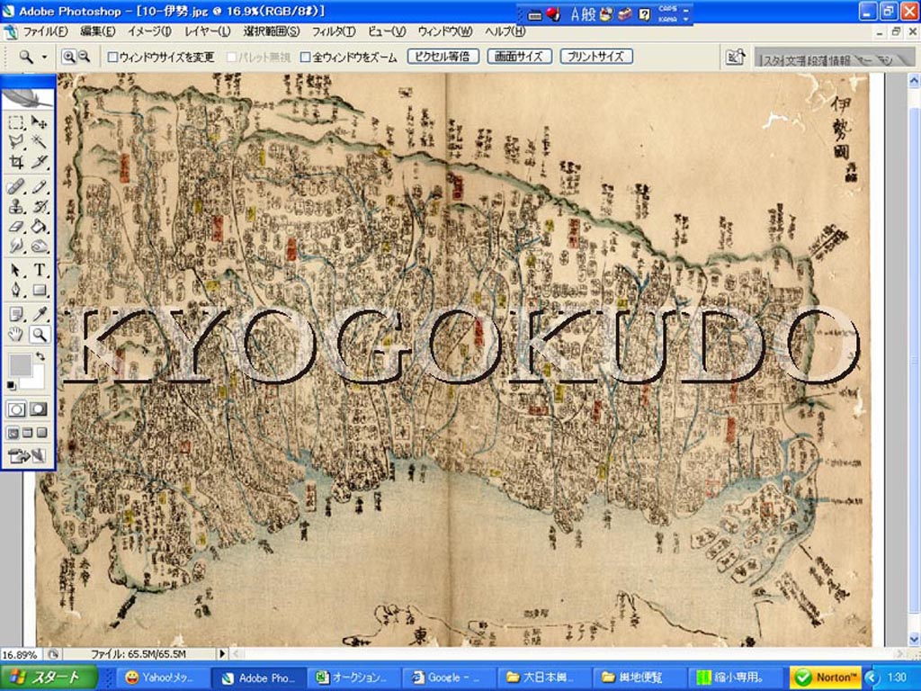Click the ピクセル等倍 button
The height and width of the screenshot is (691, 921).
[x=443, y=57]
